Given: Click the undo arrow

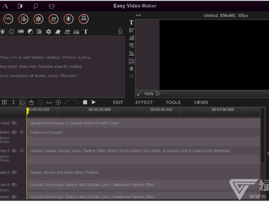Looking at the screenshot, I should (x=67, y=103).
